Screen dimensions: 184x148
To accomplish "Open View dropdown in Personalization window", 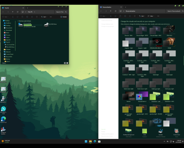I will click(151, 16).
